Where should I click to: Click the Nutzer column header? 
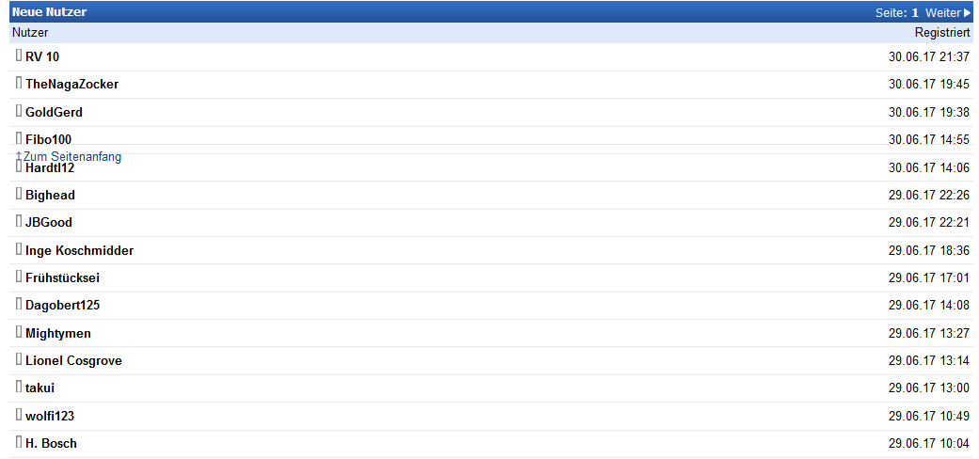tap(30, 33)
